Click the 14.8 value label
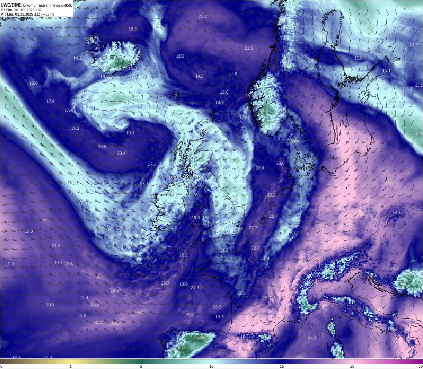Image resolution: width=423 pixels, height=369 pixels. pos(233,74)
